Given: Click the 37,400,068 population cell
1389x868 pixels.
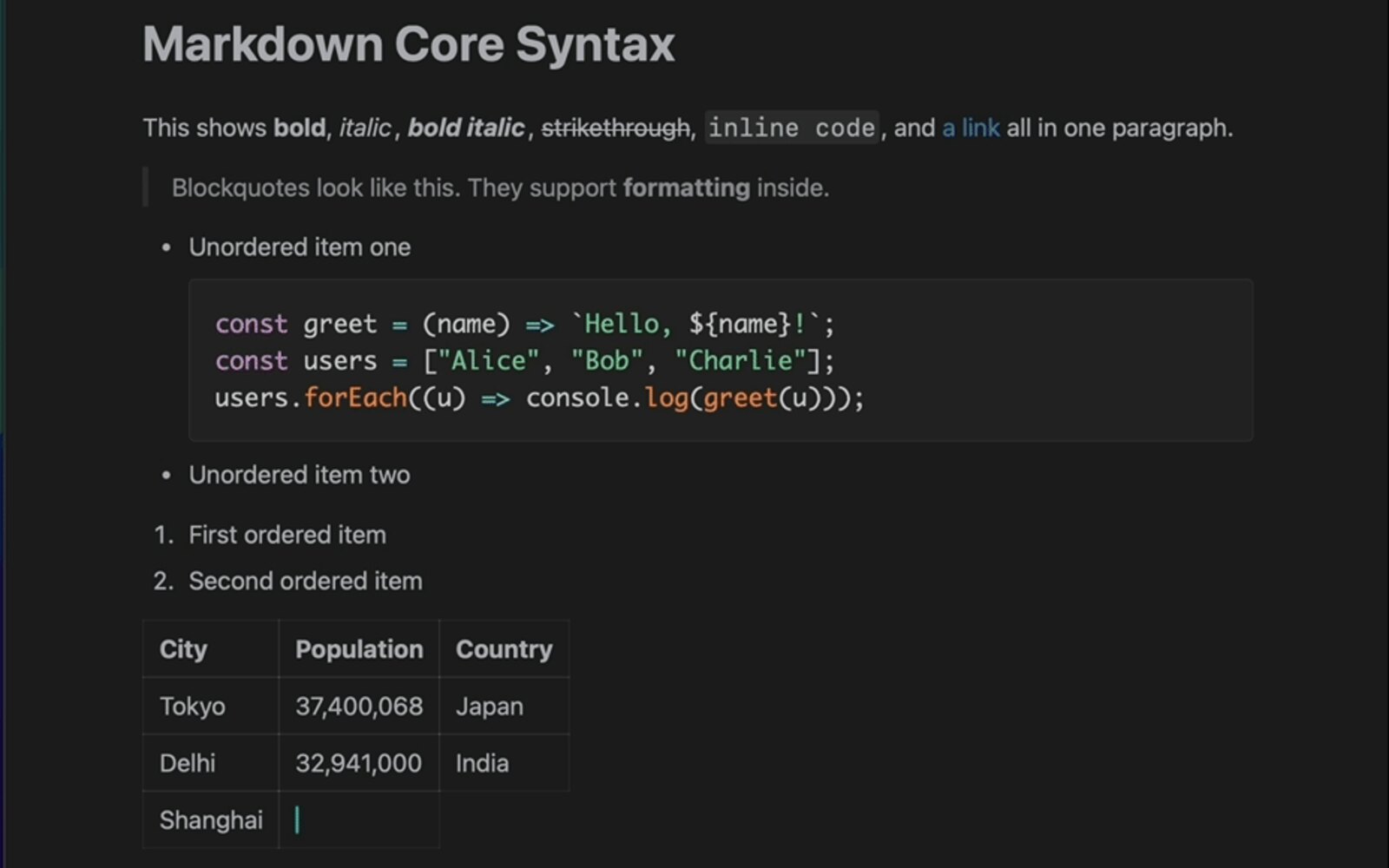Looking at the screenshot, I should [x=359, y=707].
